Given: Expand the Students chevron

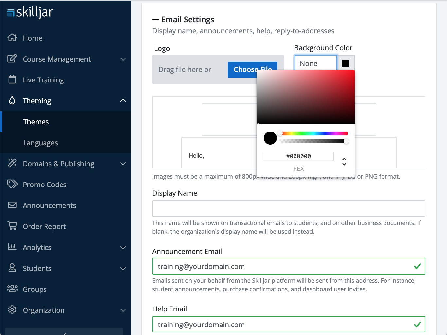Looking at the screenshot, I should 123,268.
